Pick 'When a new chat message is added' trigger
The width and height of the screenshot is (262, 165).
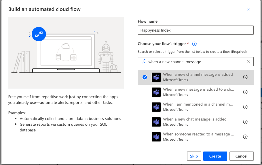coord(195,122)
